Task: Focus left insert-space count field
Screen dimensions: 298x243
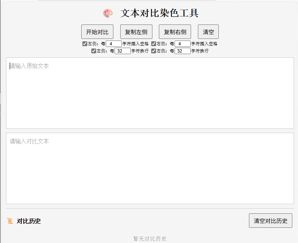Action: click(x=114, y=44)
